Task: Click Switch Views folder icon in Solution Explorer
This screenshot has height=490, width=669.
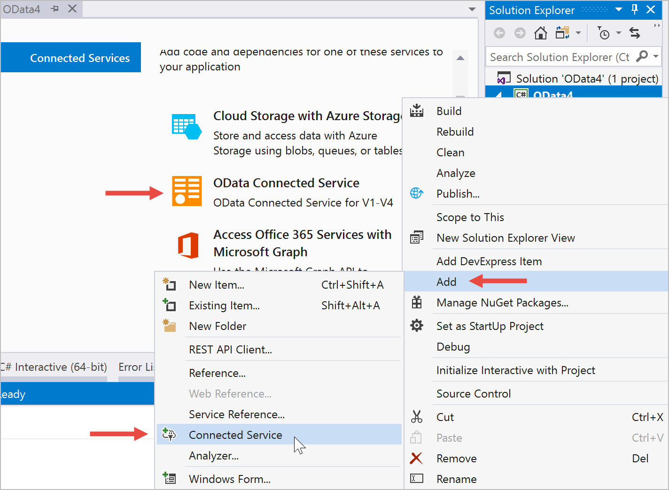Action: (562, 33)
